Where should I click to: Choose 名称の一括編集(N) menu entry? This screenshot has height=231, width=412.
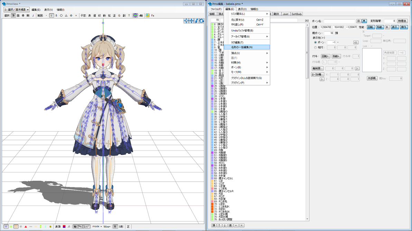[247, 47]
